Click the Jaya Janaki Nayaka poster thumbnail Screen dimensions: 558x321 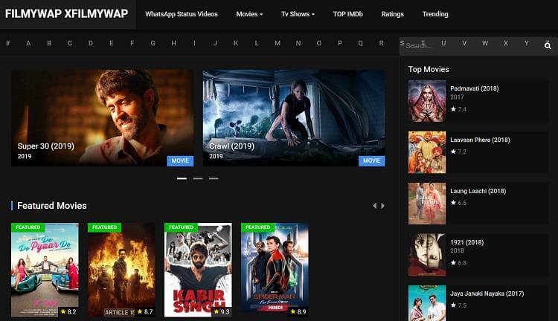pos(427,303)
